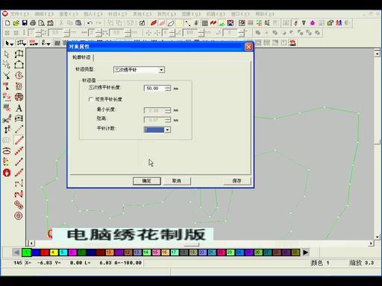This screenshot has width=382, height=286.
Task: Select yellow color swatch number 4
Action: click(54, 252)
